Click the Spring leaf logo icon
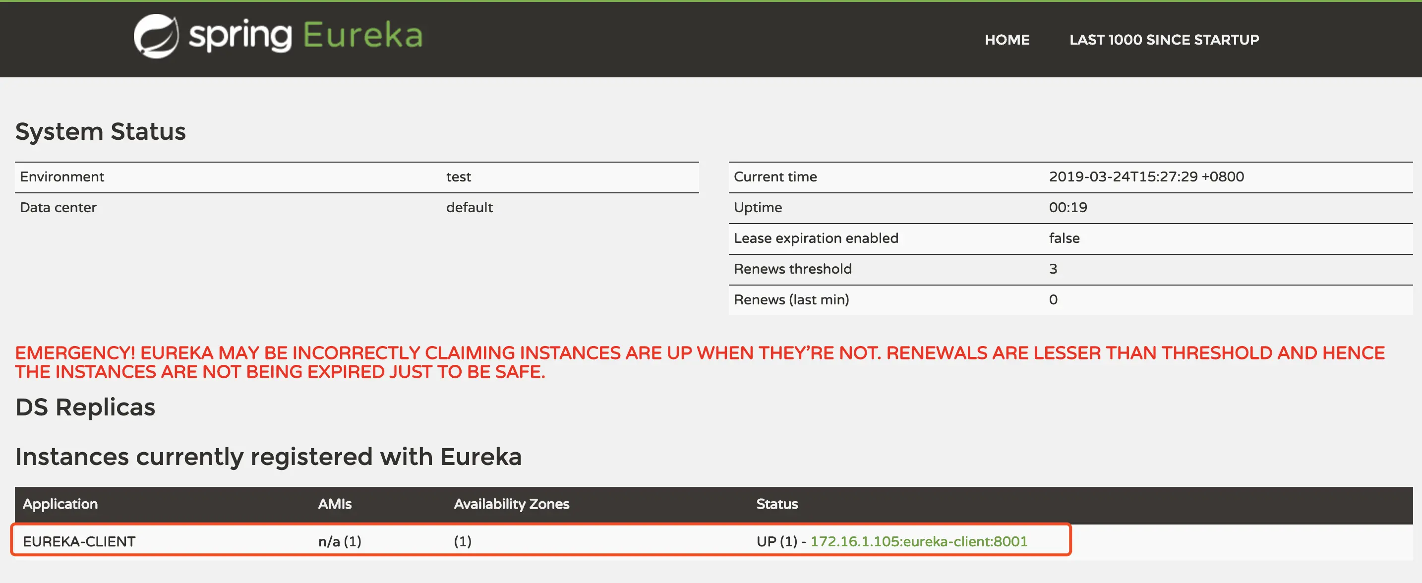Viewport: 1422px width, 583px height. (x=156, y=37)
